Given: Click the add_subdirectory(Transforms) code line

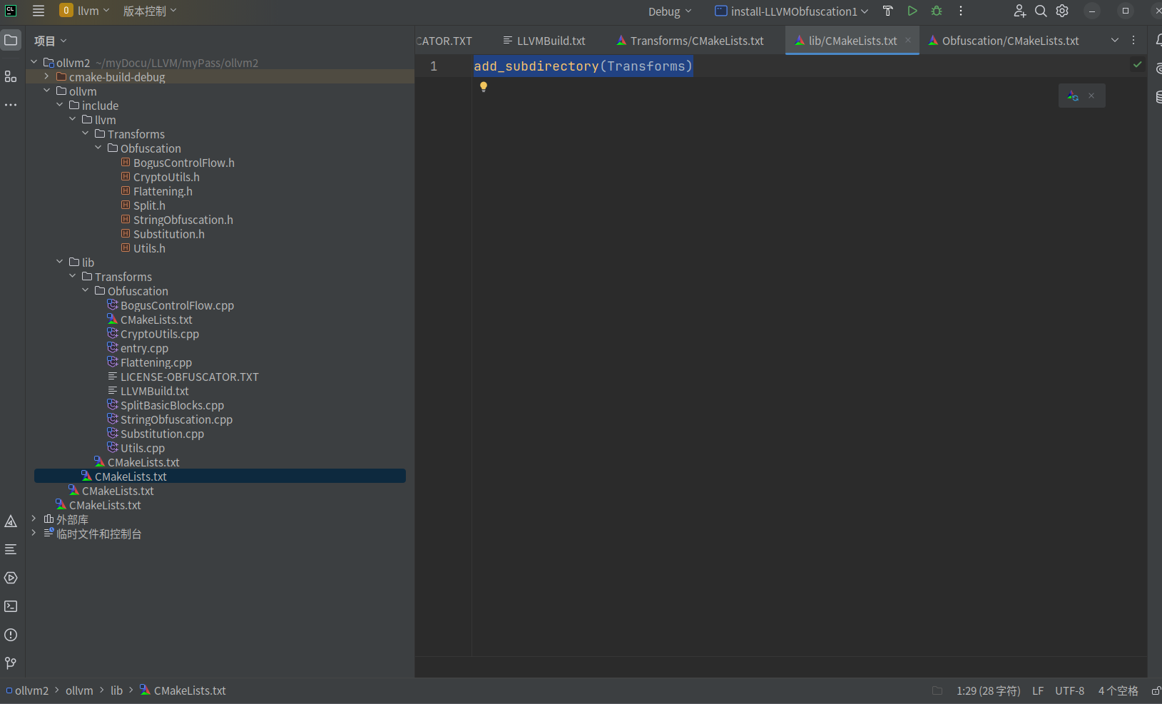Looking at the screenshot, I should [x=583, y=66].
